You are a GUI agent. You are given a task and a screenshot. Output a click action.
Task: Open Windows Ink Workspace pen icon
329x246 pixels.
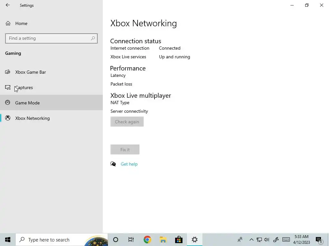click(x=276, y=240)
